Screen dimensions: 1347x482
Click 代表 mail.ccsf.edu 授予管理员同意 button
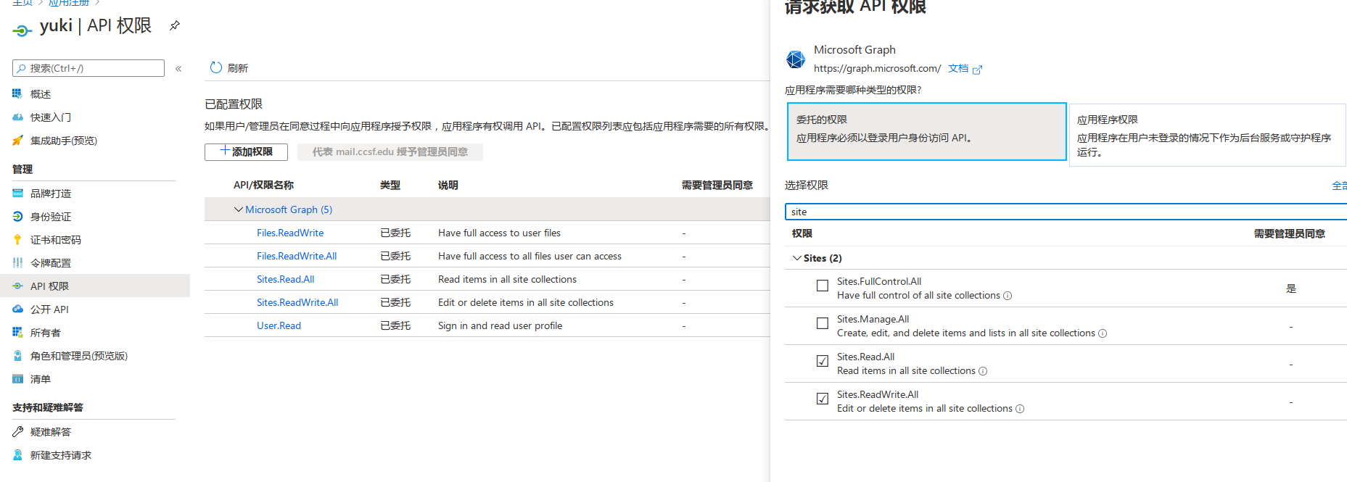pos(390,151)
